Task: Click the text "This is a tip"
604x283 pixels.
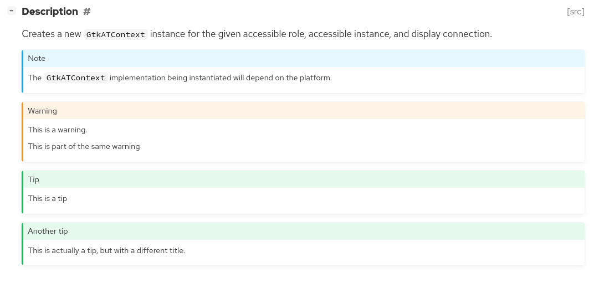Action: [48, 198]
